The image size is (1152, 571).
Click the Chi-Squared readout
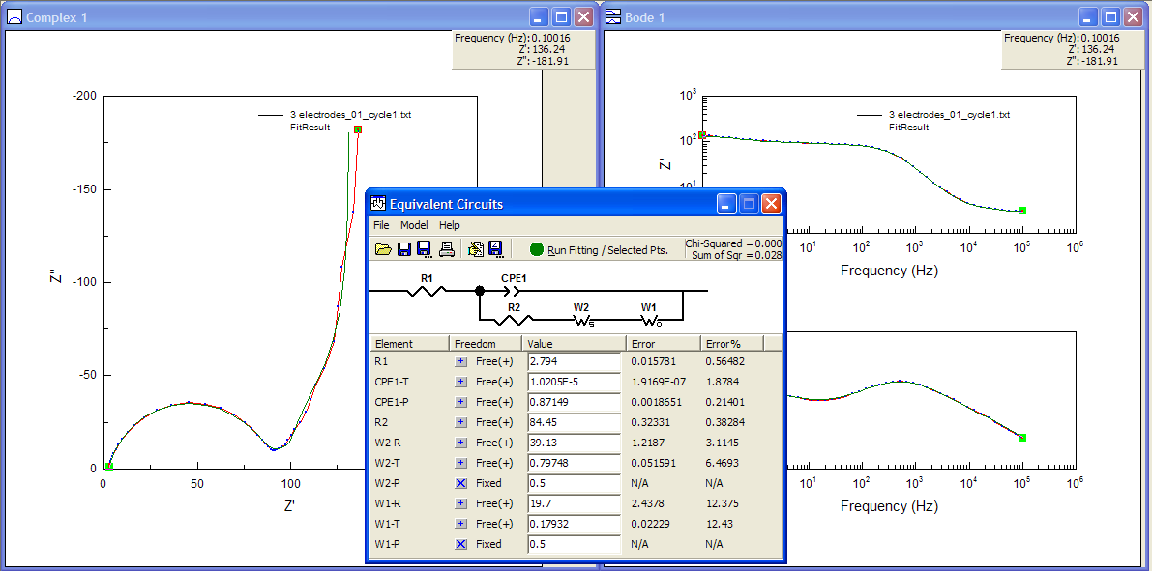pos(734,243)
